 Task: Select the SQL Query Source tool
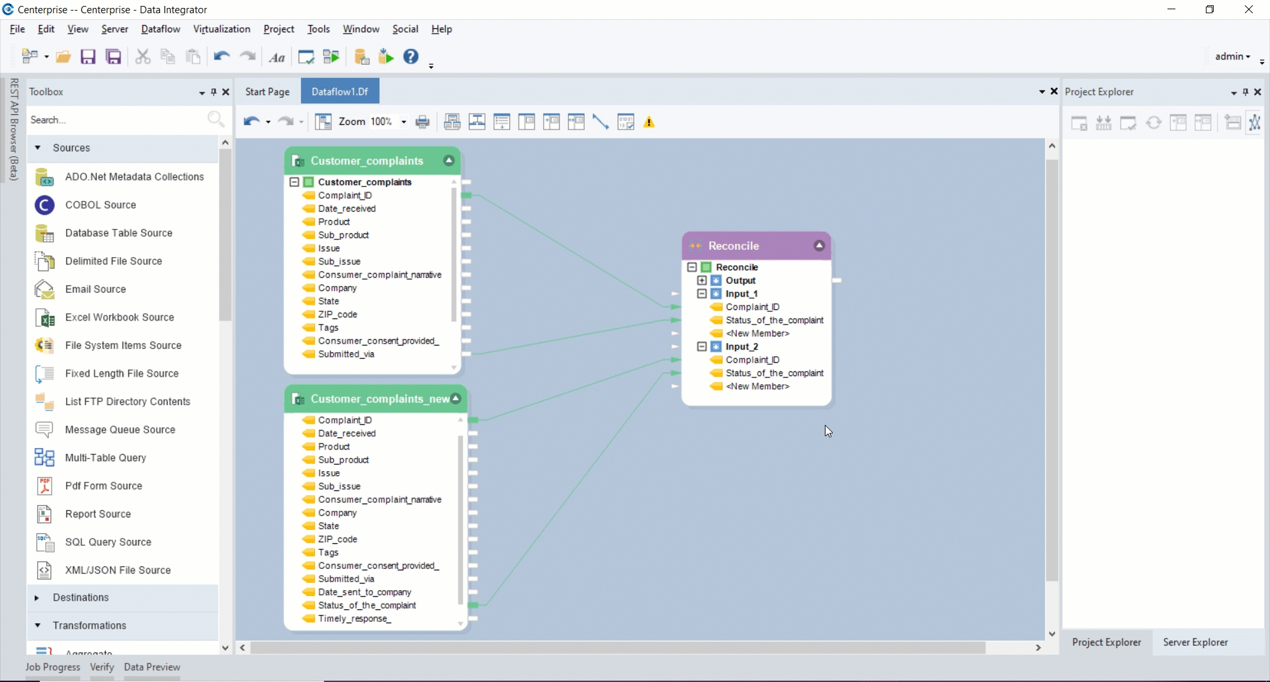coord(108,542)
